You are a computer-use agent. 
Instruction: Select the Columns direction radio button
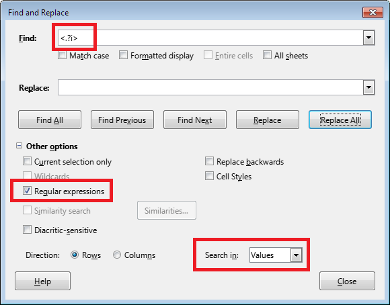click(x=117, y=255)
